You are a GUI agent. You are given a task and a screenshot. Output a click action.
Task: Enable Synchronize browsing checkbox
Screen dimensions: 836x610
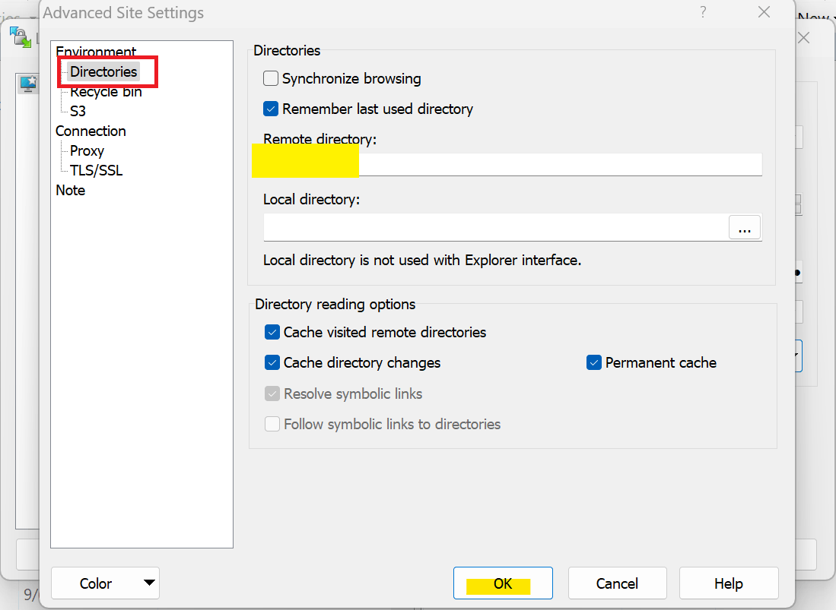point(271,78)
